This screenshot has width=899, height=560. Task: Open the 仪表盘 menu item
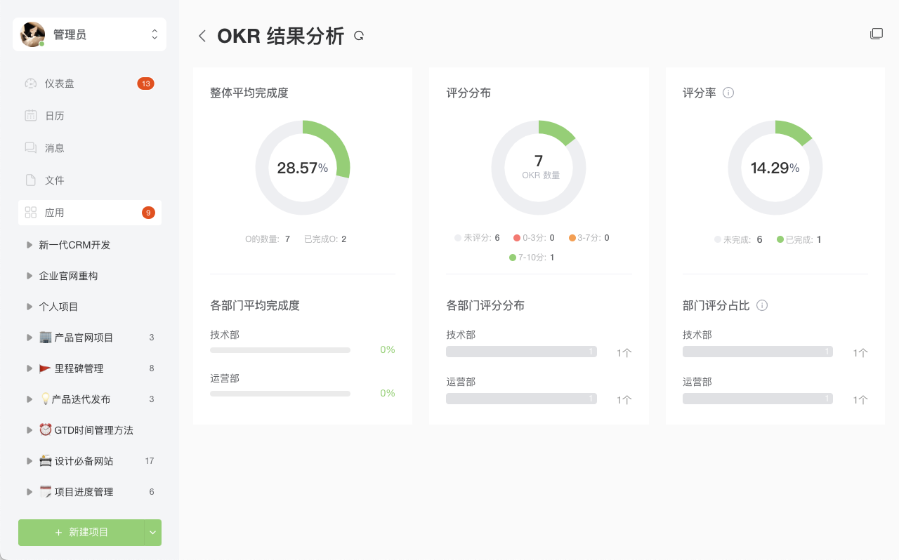90,84
